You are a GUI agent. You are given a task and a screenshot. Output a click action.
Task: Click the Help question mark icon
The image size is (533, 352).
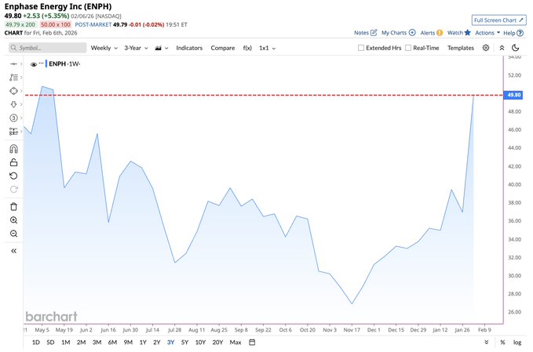click(x=520, y=33)
